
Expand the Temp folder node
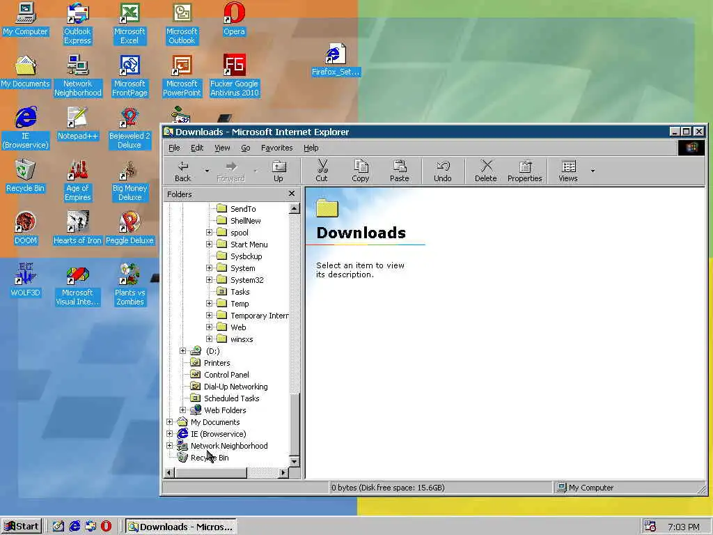point(209,304)
